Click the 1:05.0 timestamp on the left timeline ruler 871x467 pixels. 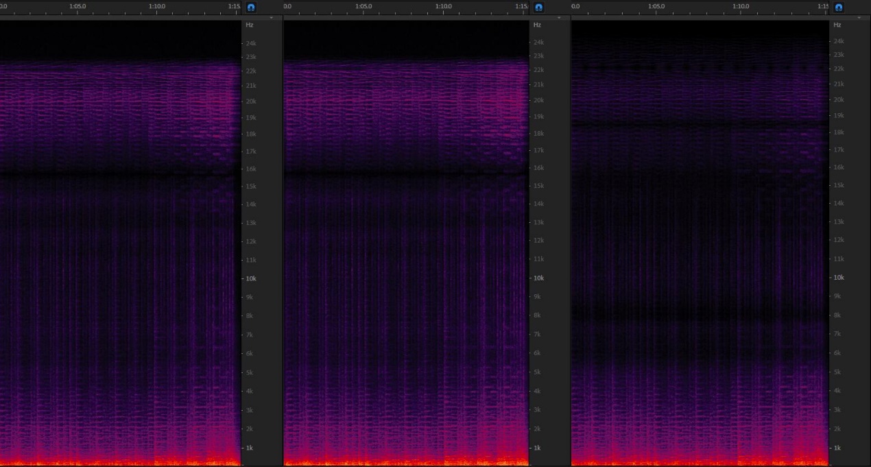pos(77,6)
